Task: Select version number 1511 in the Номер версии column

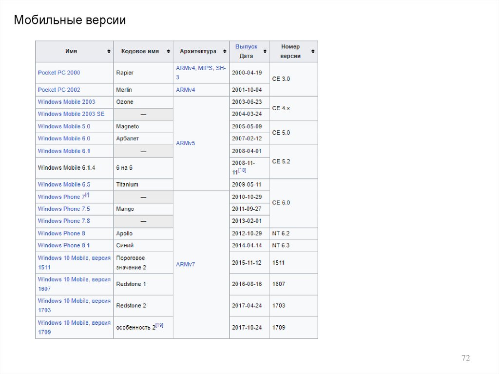Action: [278, 263]
